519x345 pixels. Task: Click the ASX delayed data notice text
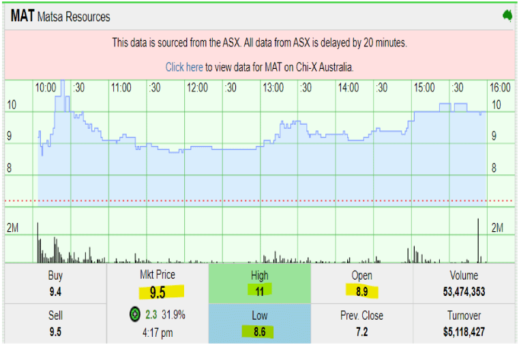coord(259,42)
